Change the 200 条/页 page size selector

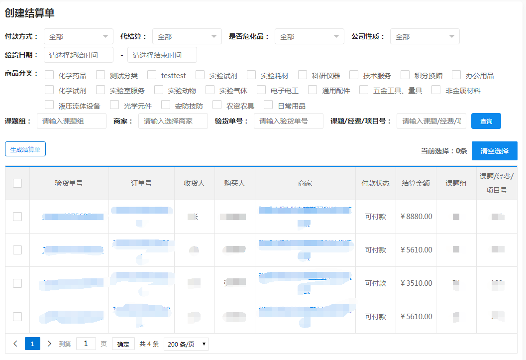(x=186, y=344)
